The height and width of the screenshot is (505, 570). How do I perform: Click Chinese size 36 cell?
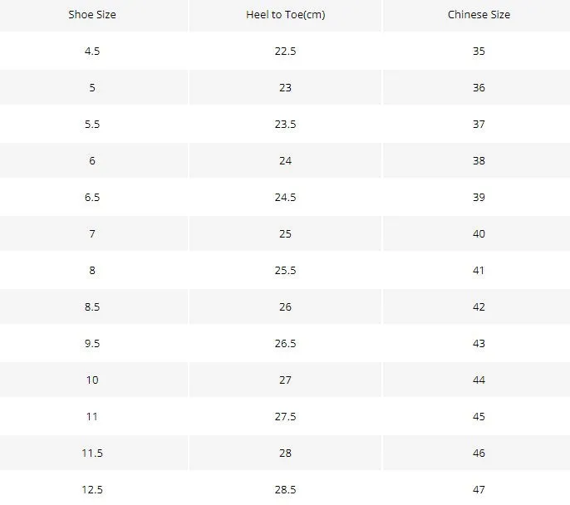pos(479,87)
